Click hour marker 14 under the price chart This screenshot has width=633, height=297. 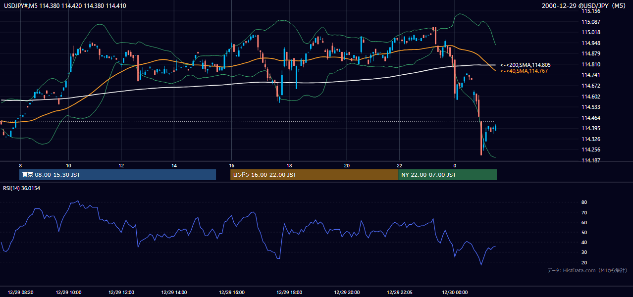coord(174,165)
